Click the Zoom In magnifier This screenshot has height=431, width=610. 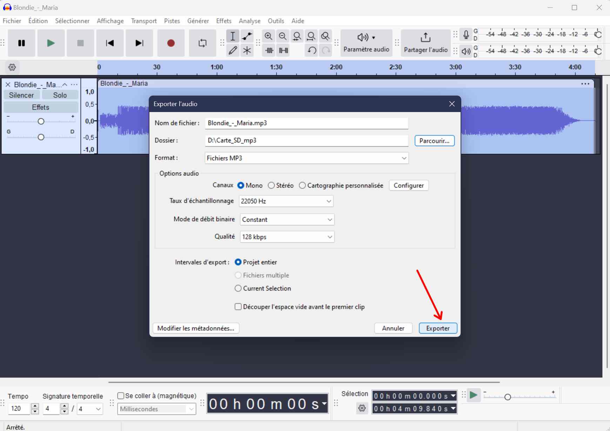pyautogui.click(x=268, y=36)
